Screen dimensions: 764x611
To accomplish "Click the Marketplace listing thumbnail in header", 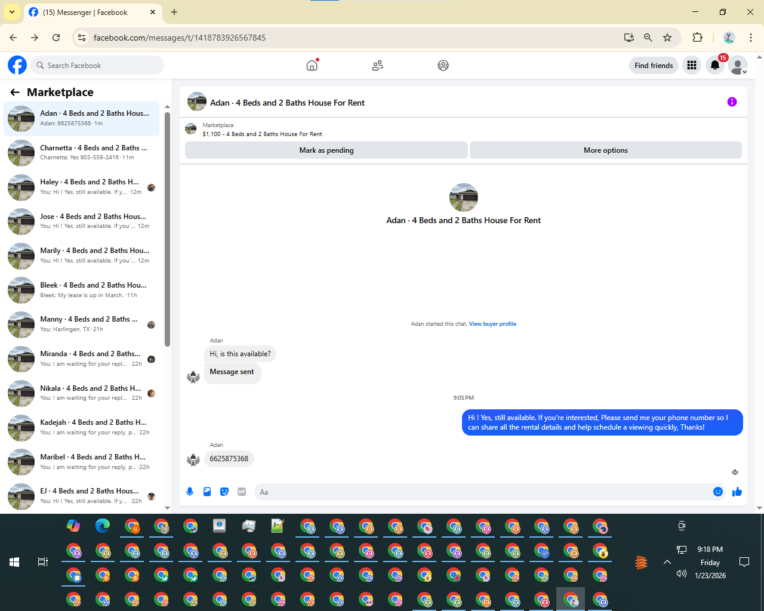I will pyautogui.click(x=191, y=129).
